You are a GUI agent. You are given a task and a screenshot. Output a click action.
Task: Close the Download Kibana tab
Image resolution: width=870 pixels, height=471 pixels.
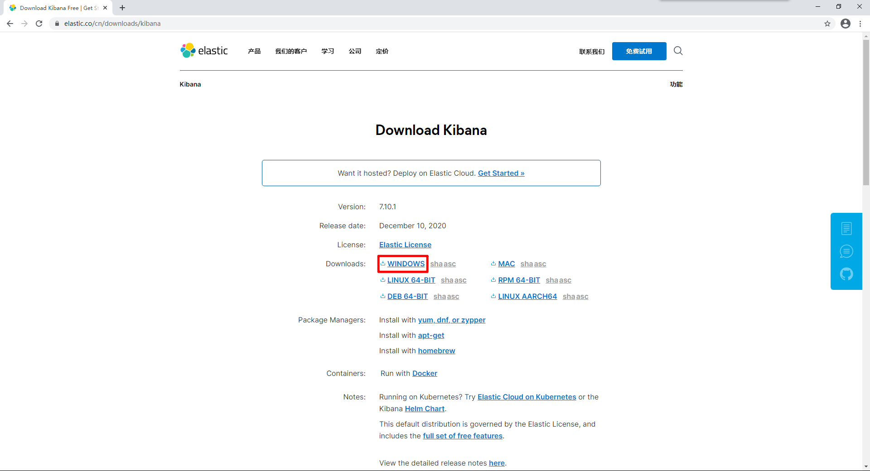(105, 8)
